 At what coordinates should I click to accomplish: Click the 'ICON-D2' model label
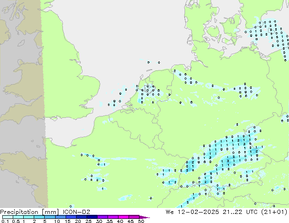click(76, 212)
